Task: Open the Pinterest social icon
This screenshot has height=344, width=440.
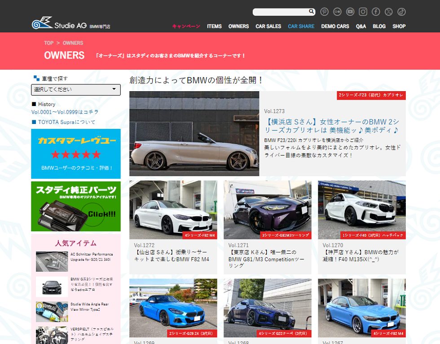Action: pyautogui.click(x=324, y=12)
